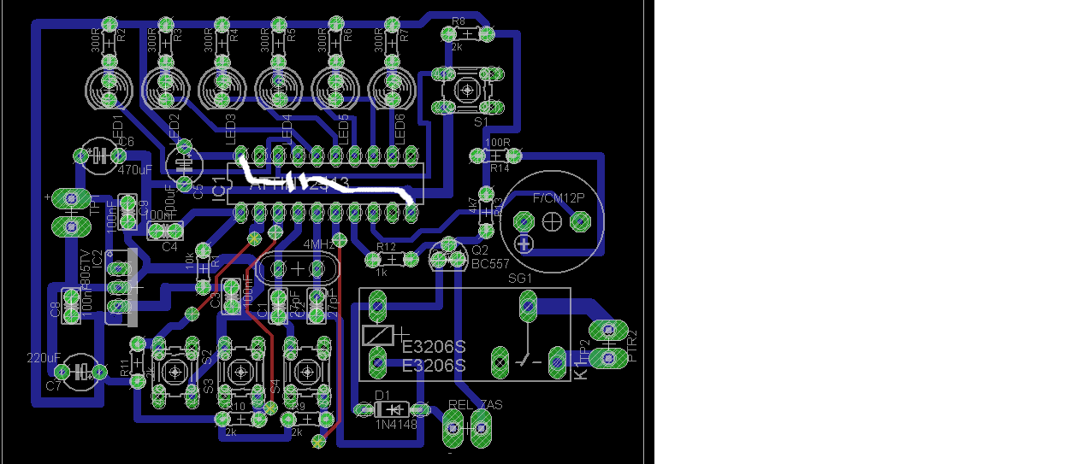The image size is (1083, 464).
Task: Select resistor R10 symbol
Action: (240, 420)
